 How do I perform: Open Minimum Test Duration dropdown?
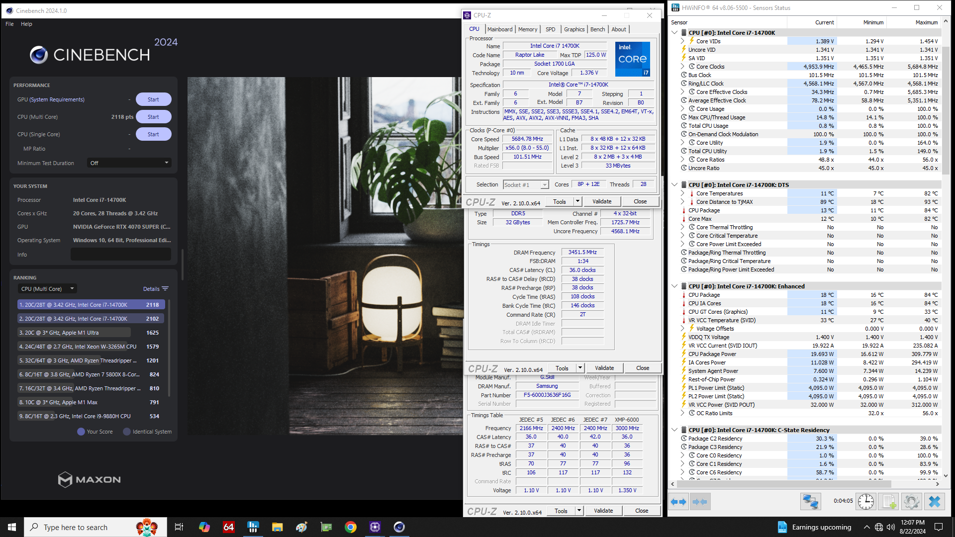click(129, 163)
